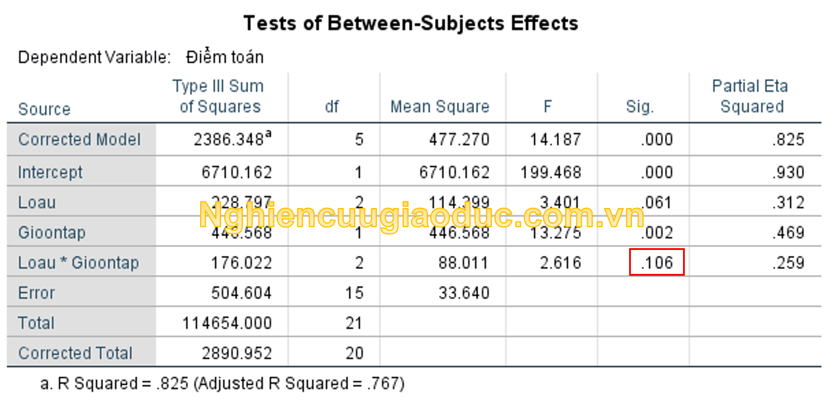Click the df column header
Screen dimensions: 831x407
tap(331, 107)
